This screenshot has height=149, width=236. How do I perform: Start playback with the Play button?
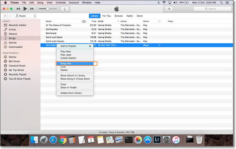pos(25,9)
